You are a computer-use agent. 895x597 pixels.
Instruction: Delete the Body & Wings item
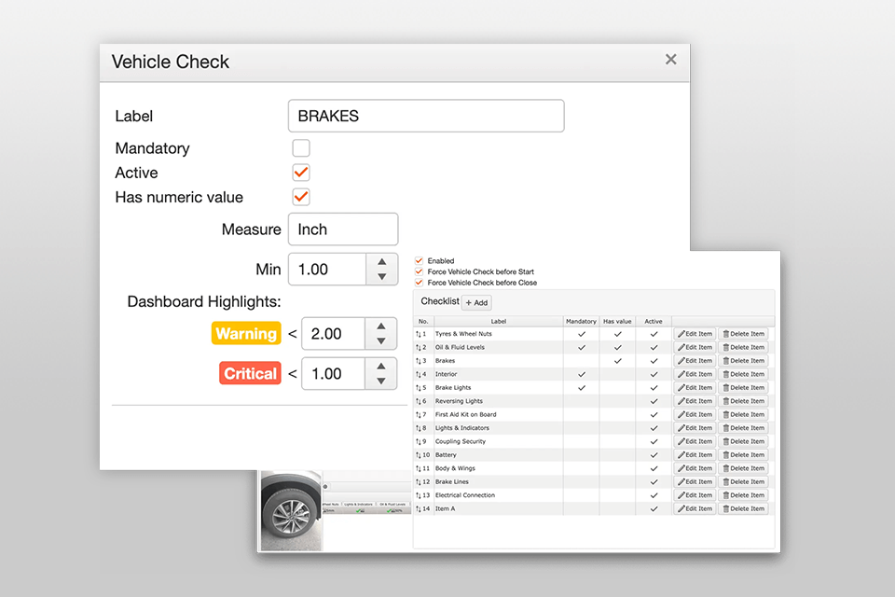point(743,468)
